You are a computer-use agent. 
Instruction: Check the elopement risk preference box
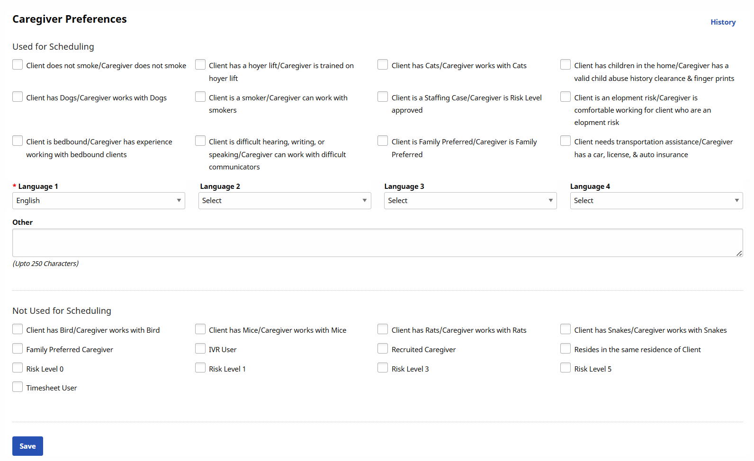point(565,97)
